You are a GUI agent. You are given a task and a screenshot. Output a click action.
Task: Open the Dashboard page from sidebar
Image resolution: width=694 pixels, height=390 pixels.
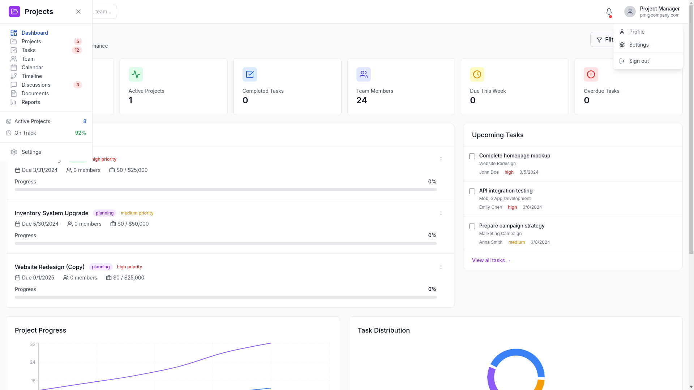click(46, 33)
